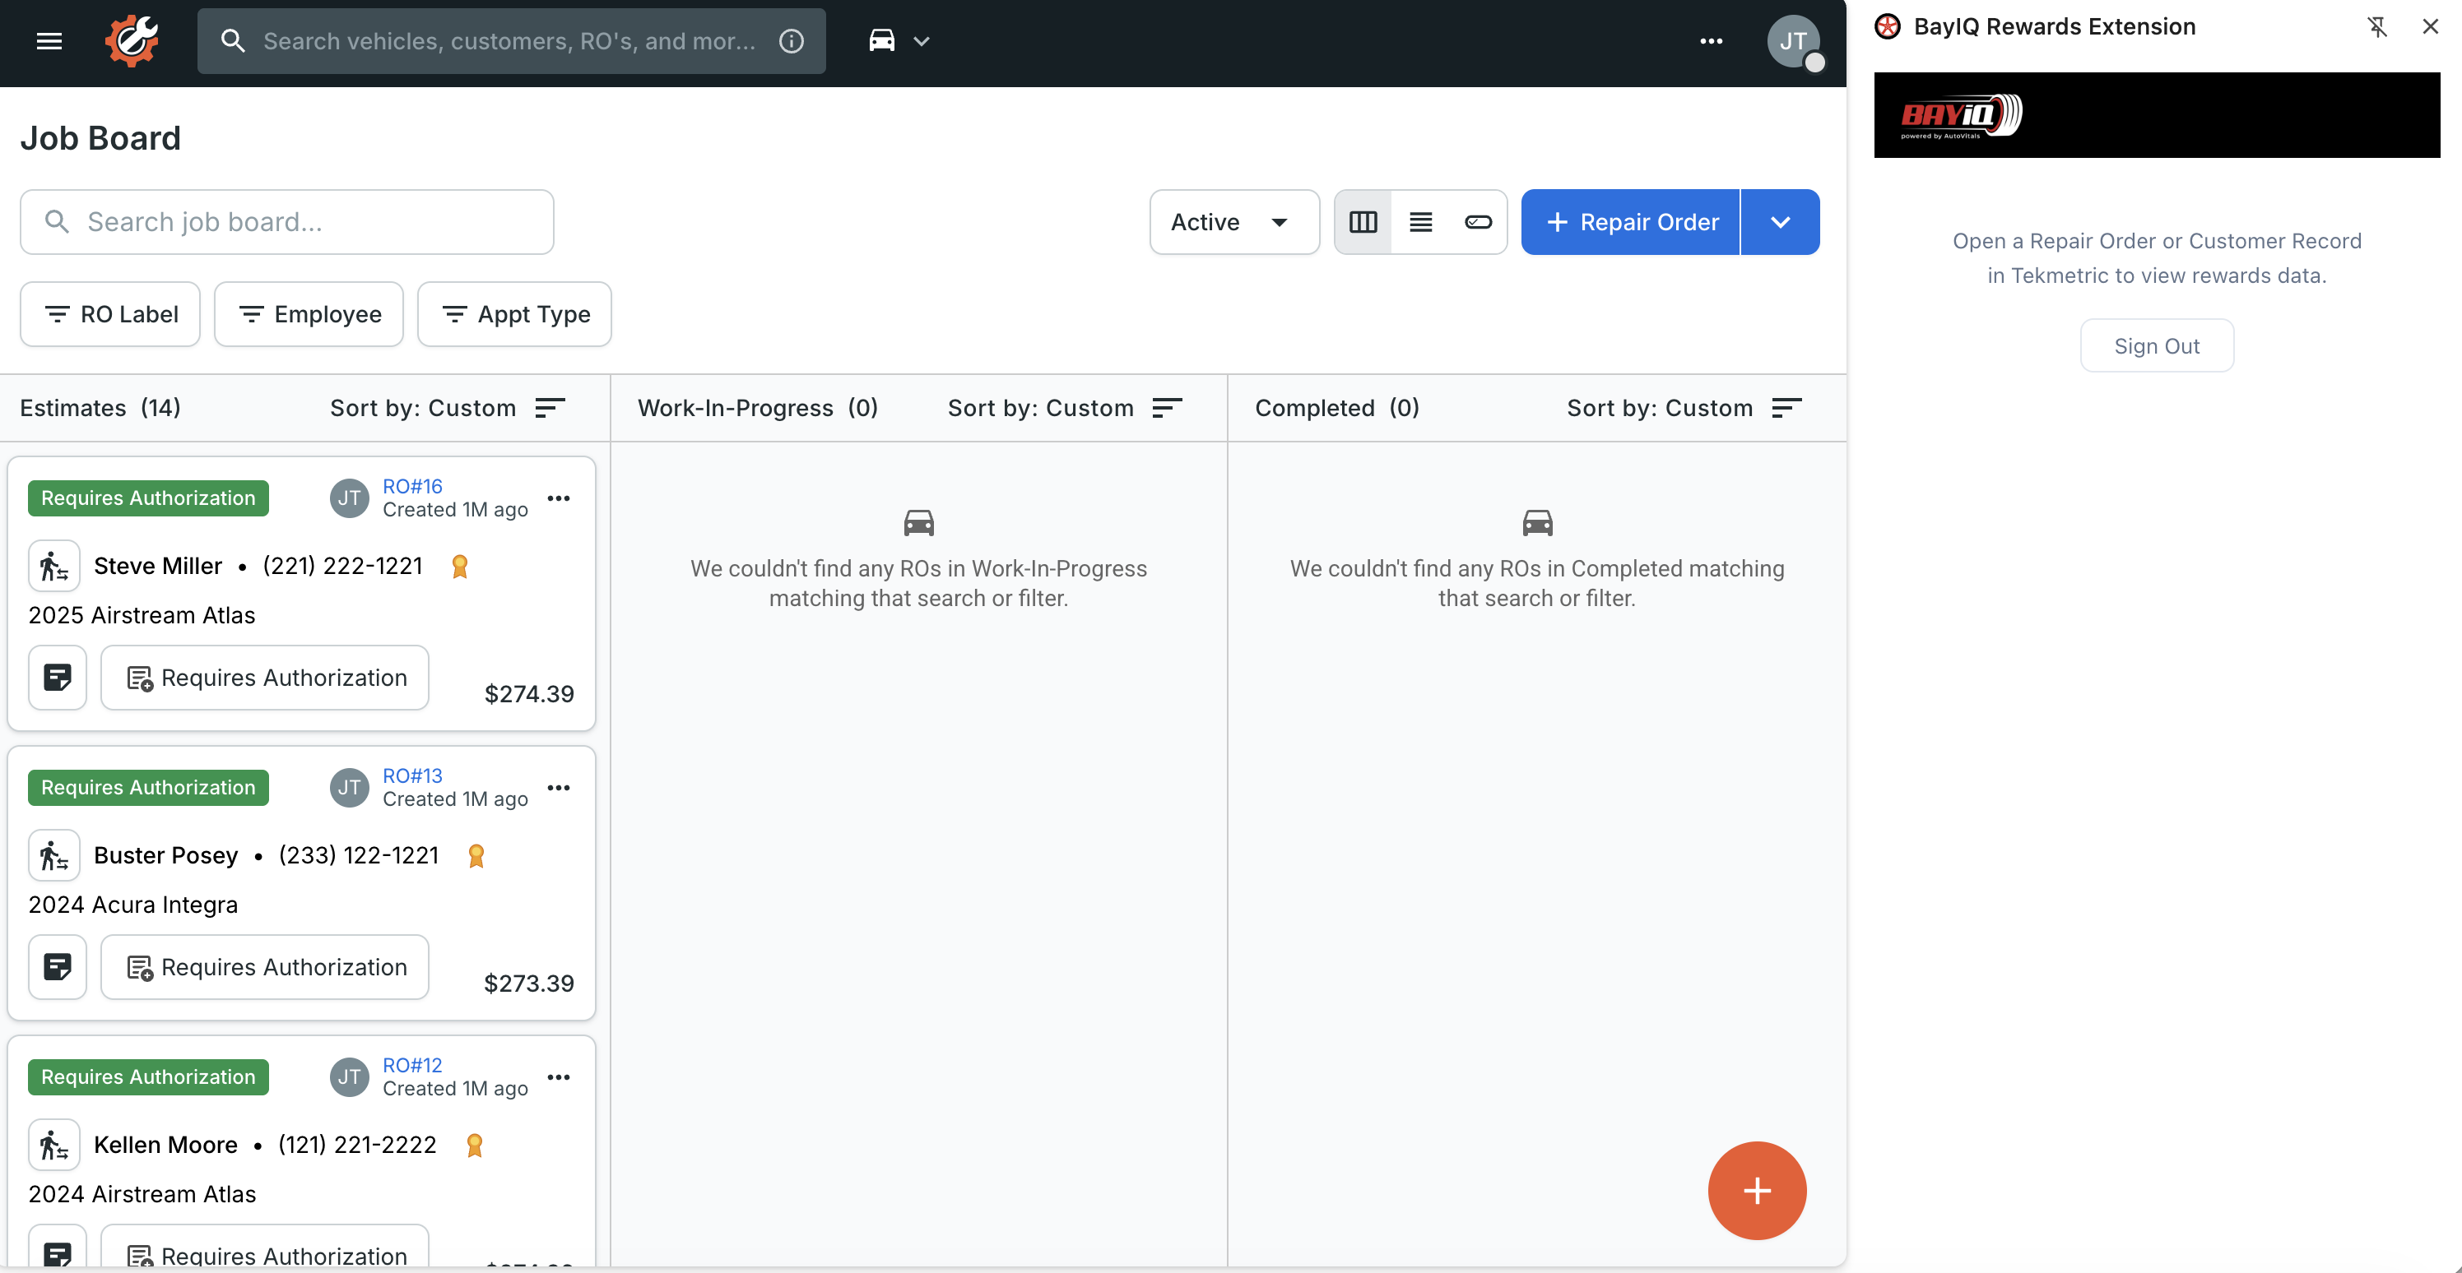Open the notes icon on RO#16 card

pos(58,677)
